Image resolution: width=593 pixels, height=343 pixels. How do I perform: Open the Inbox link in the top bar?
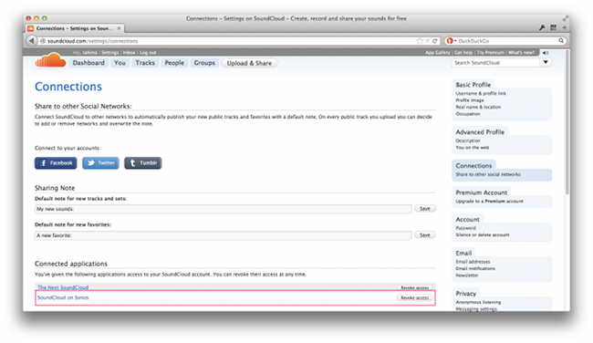pos(129,53)
